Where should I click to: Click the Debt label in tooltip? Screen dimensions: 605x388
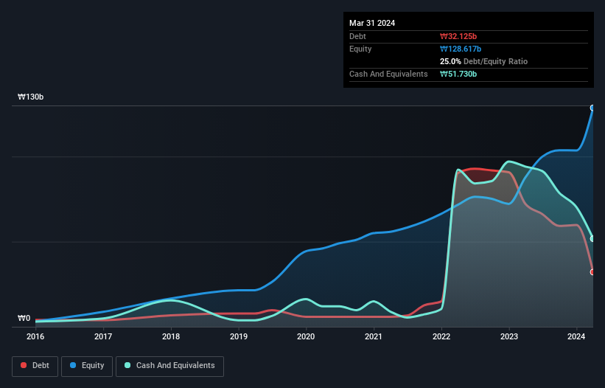(x=357, y=36)
